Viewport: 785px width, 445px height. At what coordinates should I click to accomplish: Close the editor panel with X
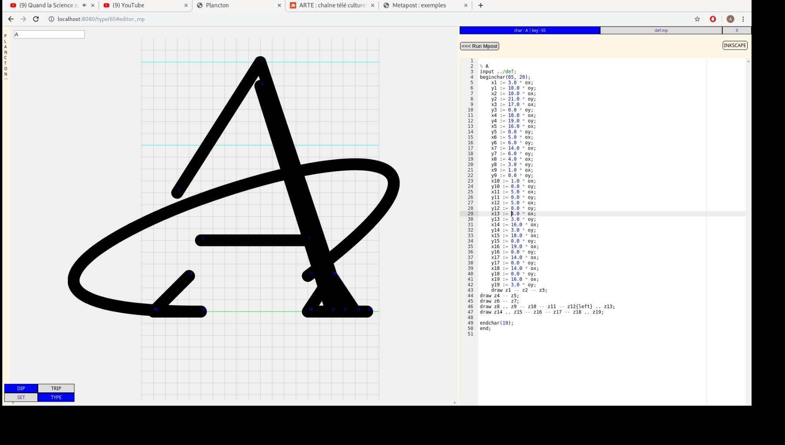click(x=737, y=30)
